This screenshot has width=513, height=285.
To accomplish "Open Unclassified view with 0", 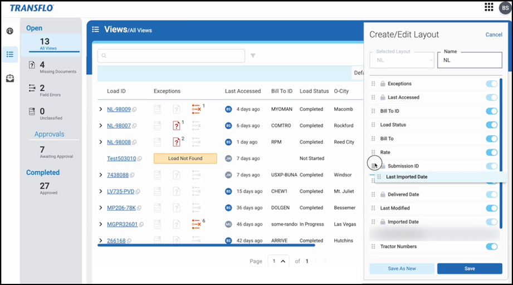I will pyautogui.click(x=46, y=114).
